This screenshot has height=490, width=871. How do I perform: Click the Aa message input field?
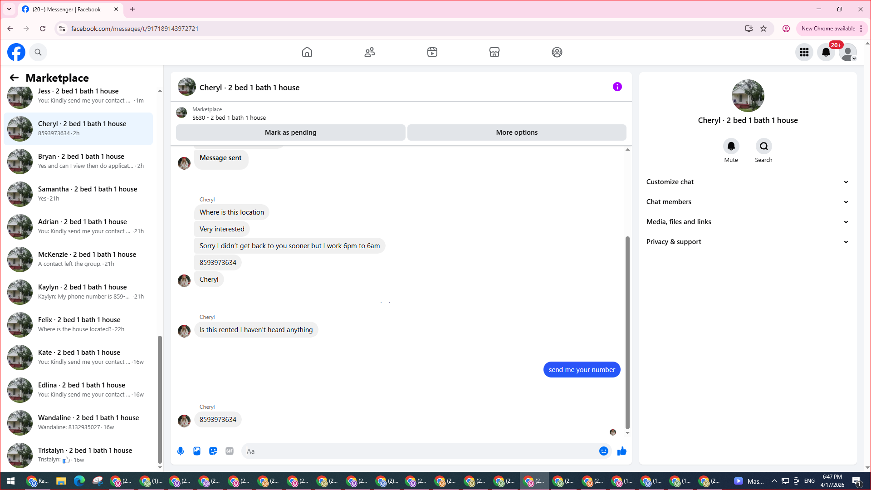coord(422,451)
